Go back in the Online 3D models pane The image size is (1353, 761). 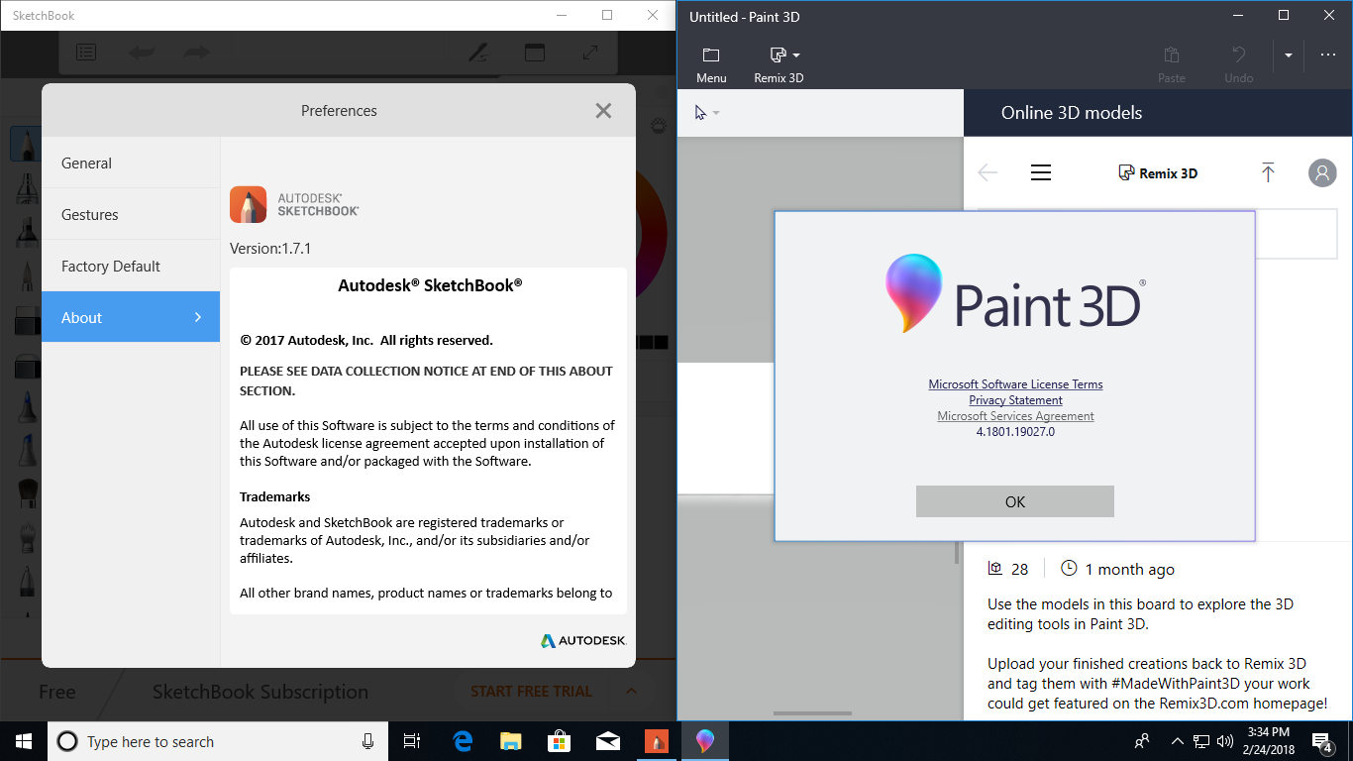988,172
